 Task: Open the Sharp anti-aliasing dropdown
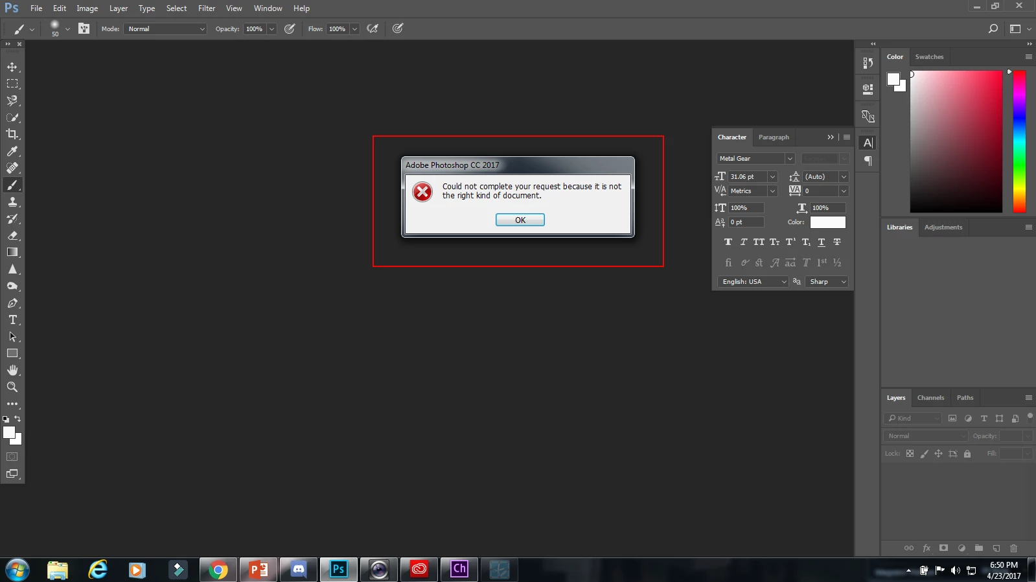click(827, 281)
